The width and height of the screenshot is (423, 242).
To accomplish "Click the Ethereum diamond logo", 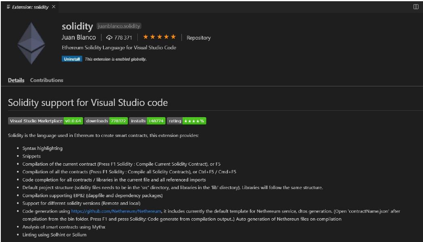I will pyautogui.click(x=31, y=43).
